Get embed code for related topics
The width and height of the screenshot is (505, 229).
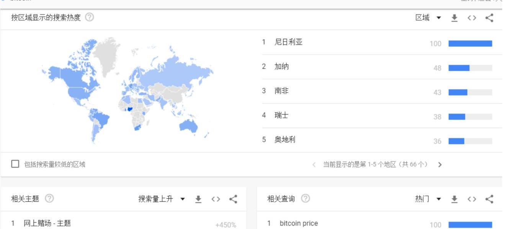216,199
